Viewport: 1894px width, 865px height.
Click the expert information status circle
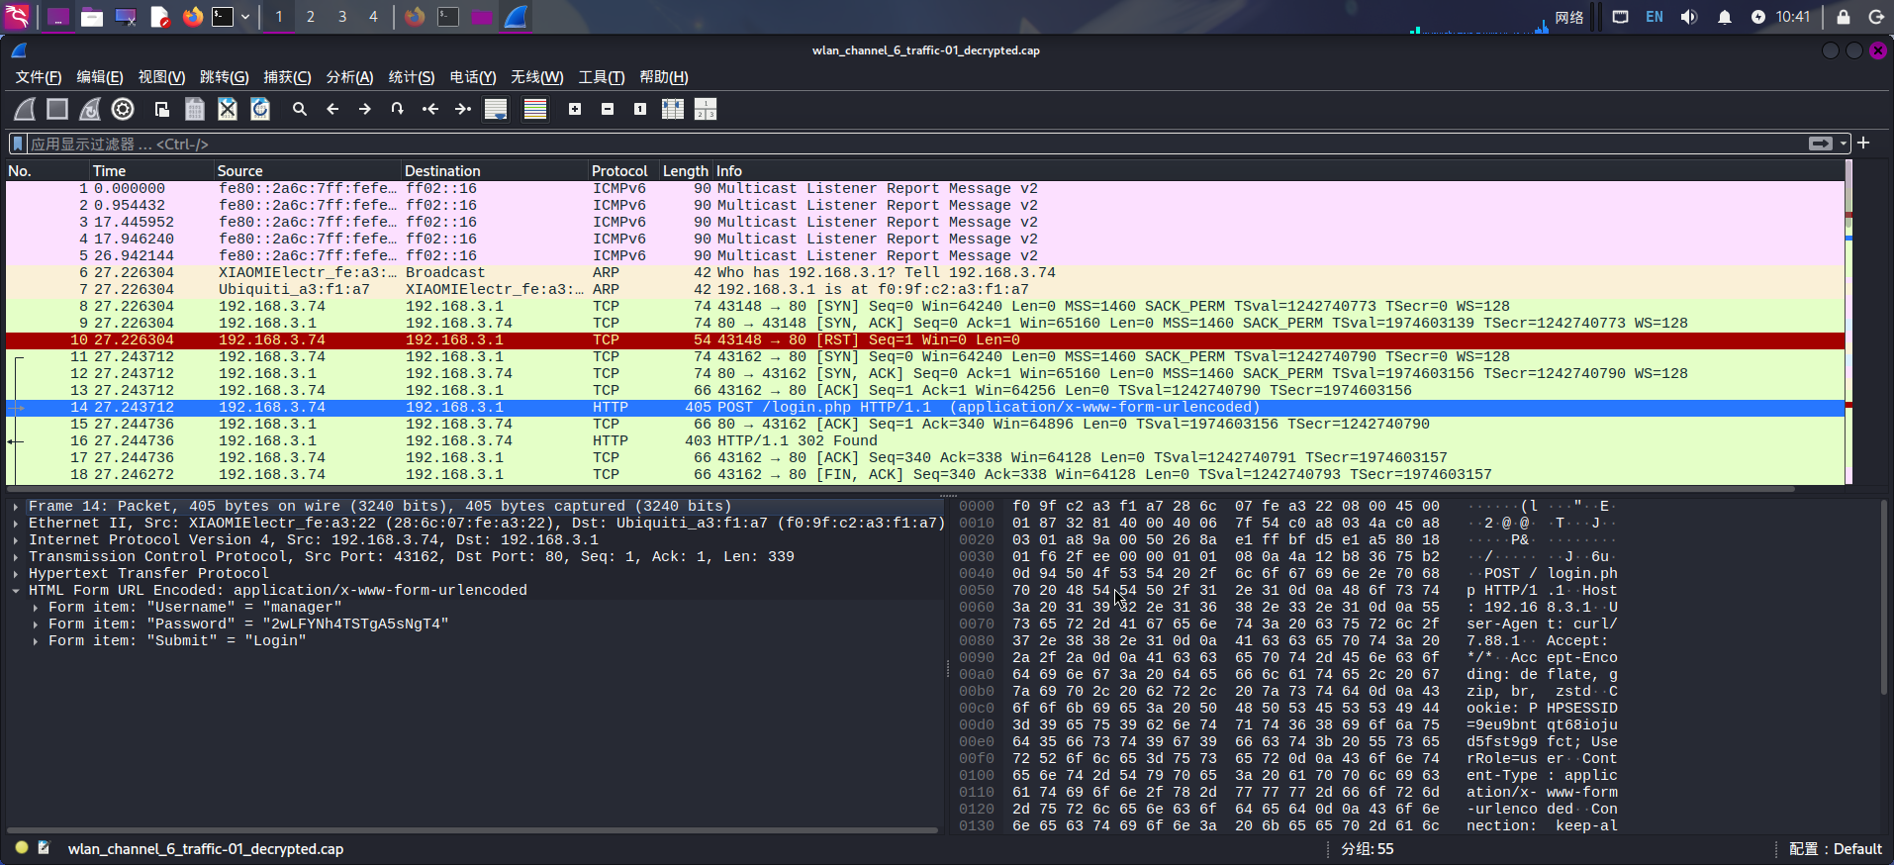point(22,848)
